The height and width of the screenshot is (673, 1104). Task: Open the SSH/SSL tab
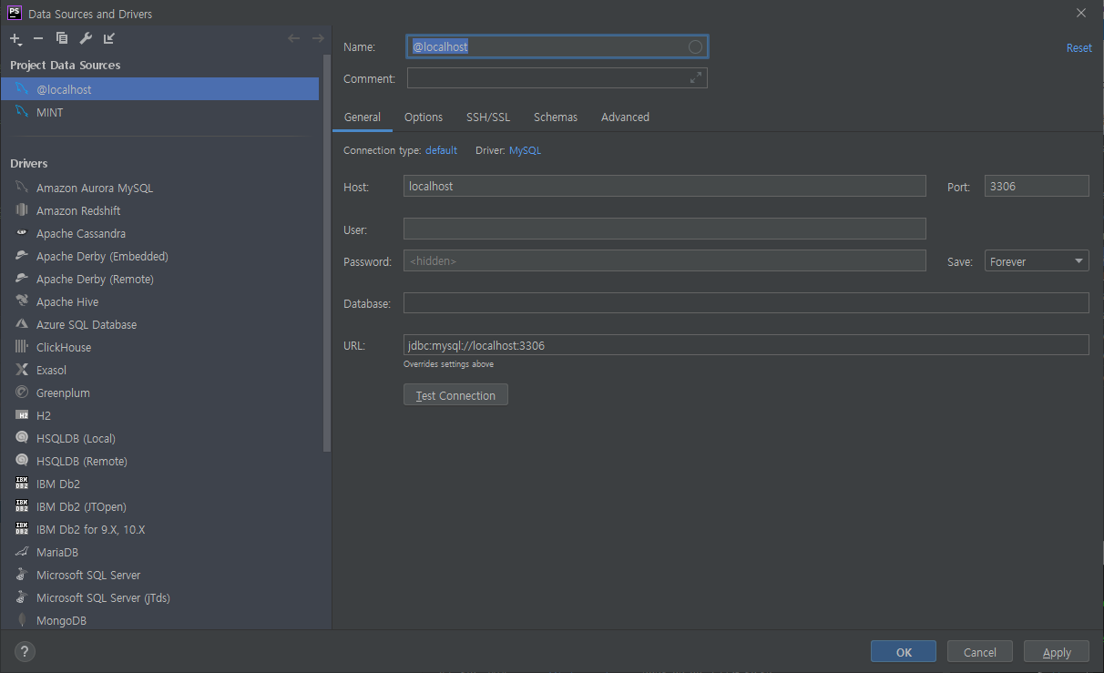click(488, 117)
